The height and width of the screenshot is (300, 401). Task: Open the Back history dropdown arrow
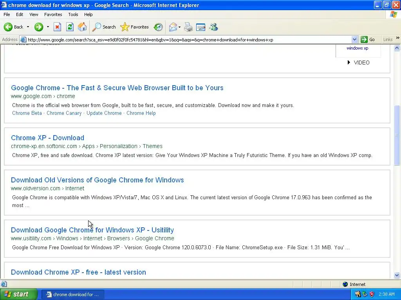click(28, 27)
